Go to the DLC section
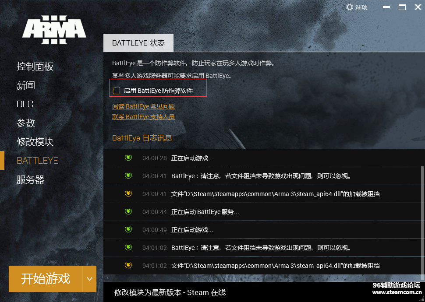This screenshot has width=425, height=302. [x=25, y=104]
